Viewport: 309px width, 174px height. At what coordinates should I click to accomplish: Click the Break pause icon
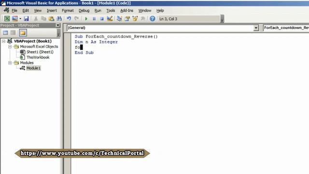[x=94, y=19]
